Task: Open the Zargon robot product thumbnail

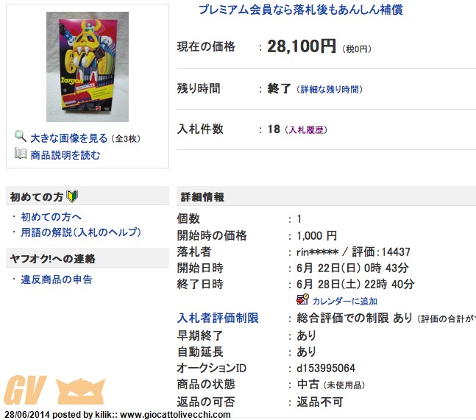Action: point(88,67)
